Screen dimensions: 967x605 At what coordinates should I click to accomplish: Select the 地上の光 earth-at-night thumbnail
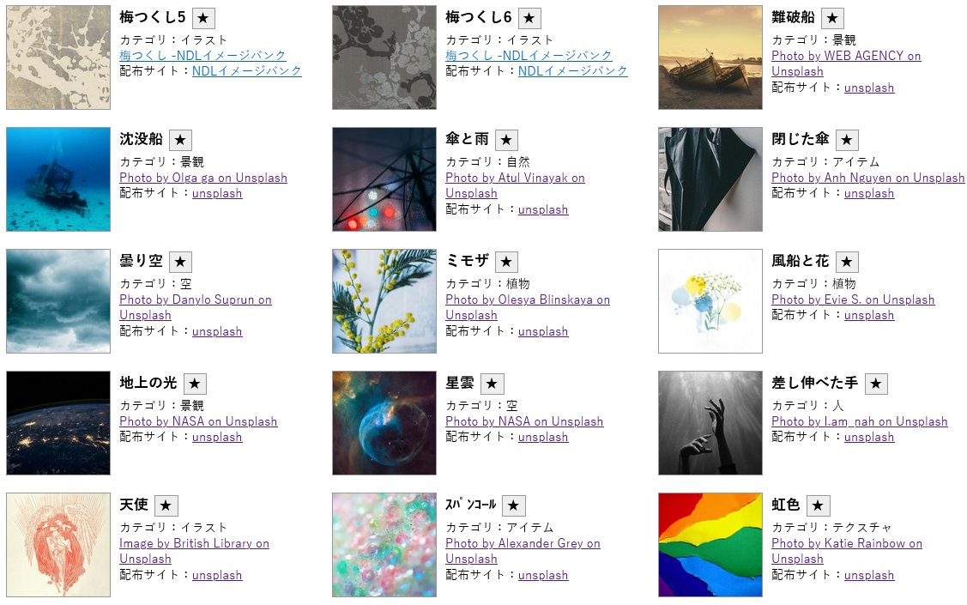pyautogui.click(x=58, y=423)
